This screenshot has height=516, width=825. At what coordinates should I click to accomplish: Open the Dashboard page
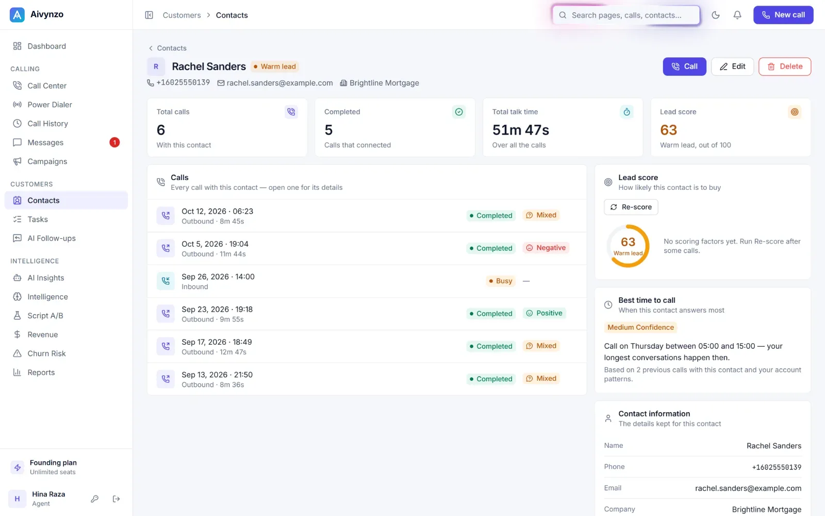click(x=66, y=46)
